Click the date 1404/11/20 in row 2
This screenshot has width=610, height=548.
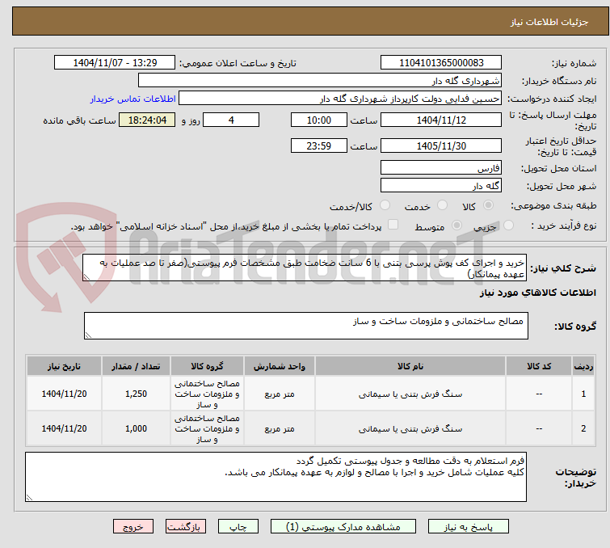click(64, 428)
